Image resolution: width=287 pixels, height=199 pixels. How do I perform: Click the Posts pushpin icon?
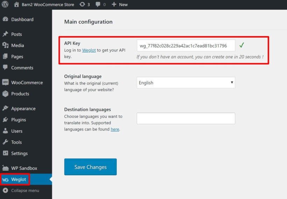[5, 34]
